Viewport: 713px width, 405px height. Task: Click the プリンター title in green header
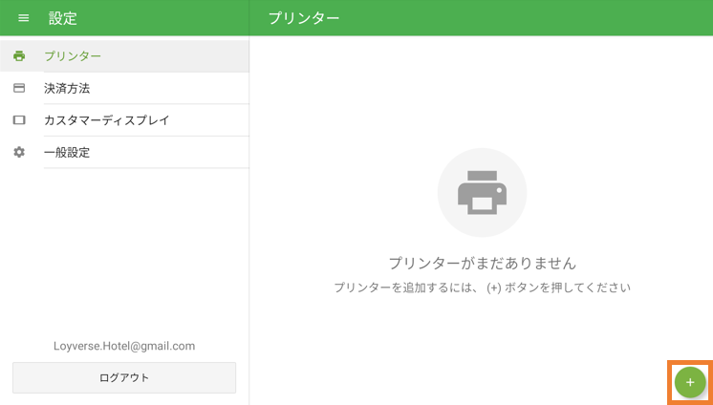(304, 18)
